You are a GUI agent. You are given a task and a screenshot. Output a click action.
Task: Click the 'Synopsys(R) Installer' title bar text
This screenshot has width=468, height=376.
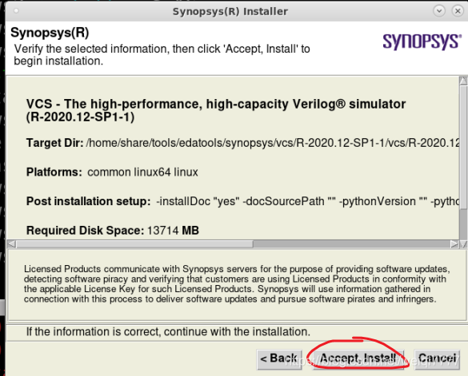coord(230,11)
